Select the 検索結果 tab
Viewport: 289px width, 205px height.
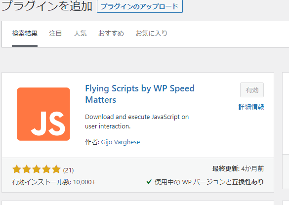25,34
